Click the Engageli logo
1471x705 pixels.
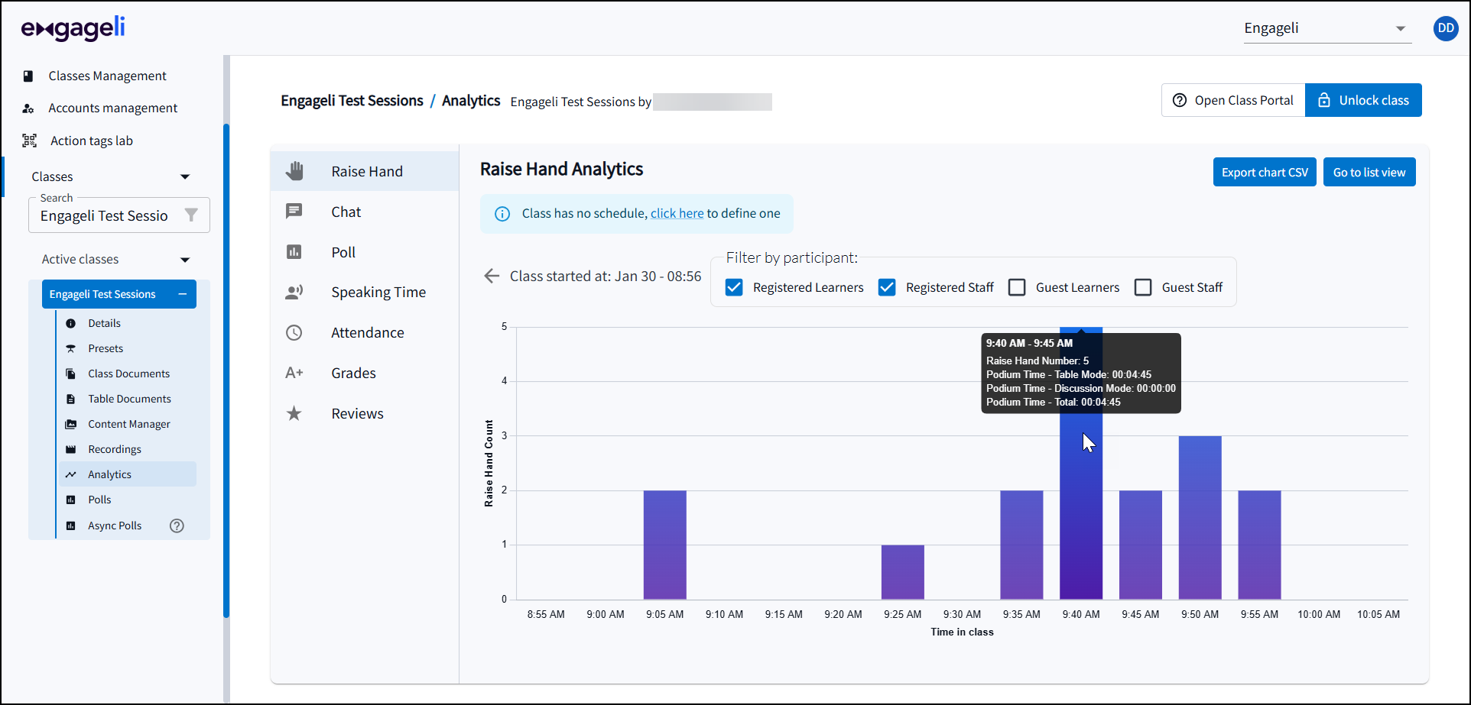[73, 29]
